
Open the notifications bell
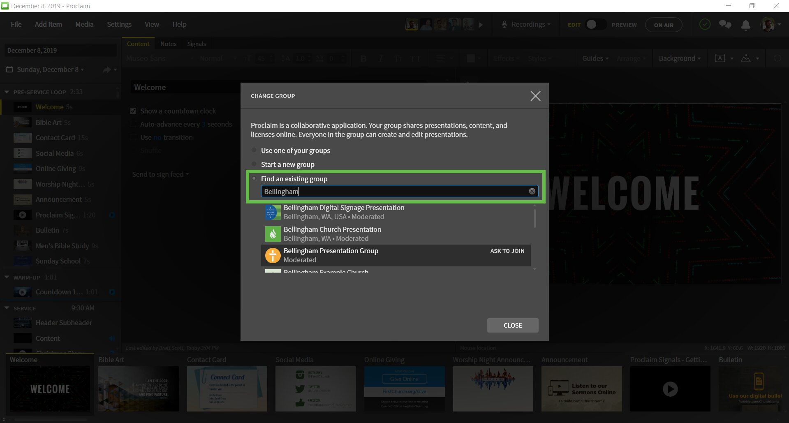(x=745, y=25)
